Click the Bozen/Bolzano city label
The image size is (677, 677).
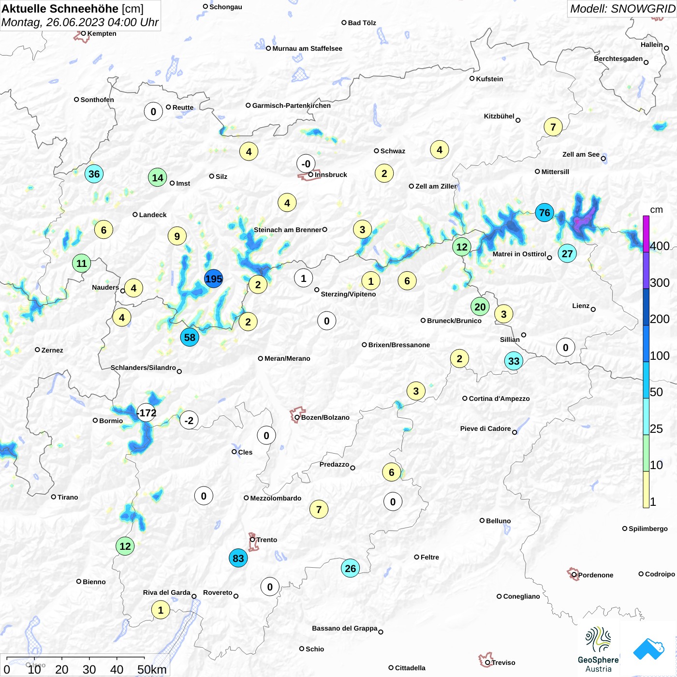tap(325, 417)
